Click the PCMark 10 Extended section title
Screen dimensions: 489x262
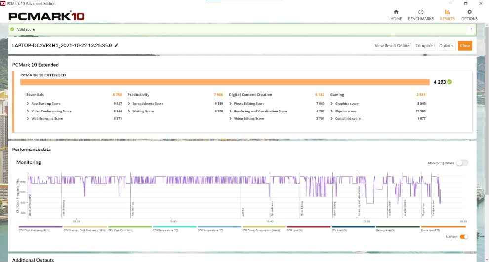point(35,65)
